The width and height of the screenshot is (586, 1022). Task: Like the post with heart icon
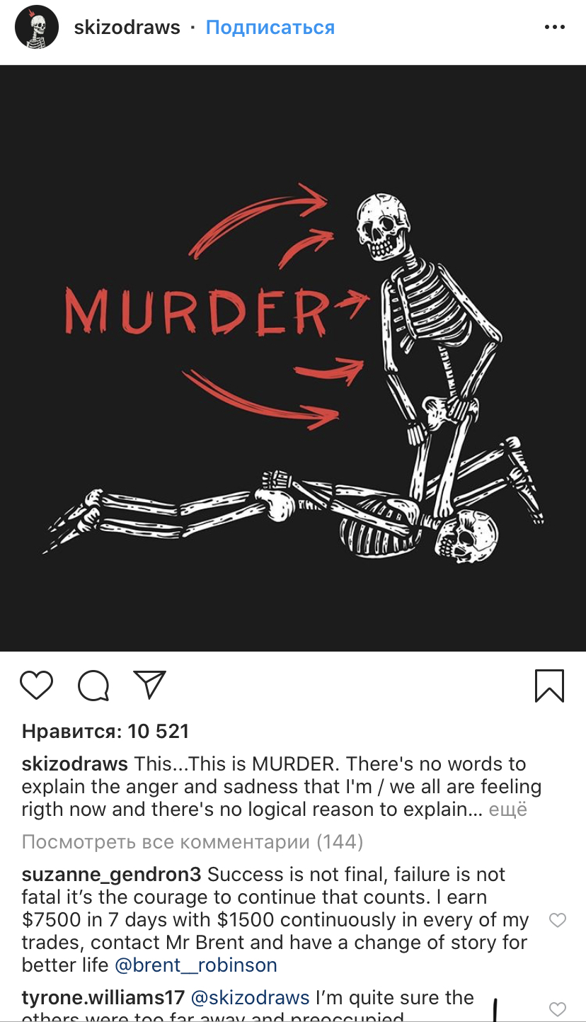coord(36,686)
